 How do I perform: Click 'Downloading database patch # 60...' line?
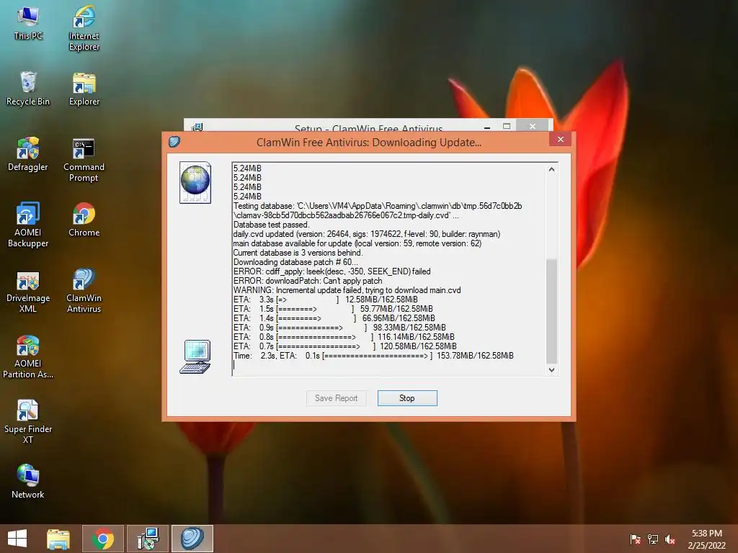coord(295,262)
